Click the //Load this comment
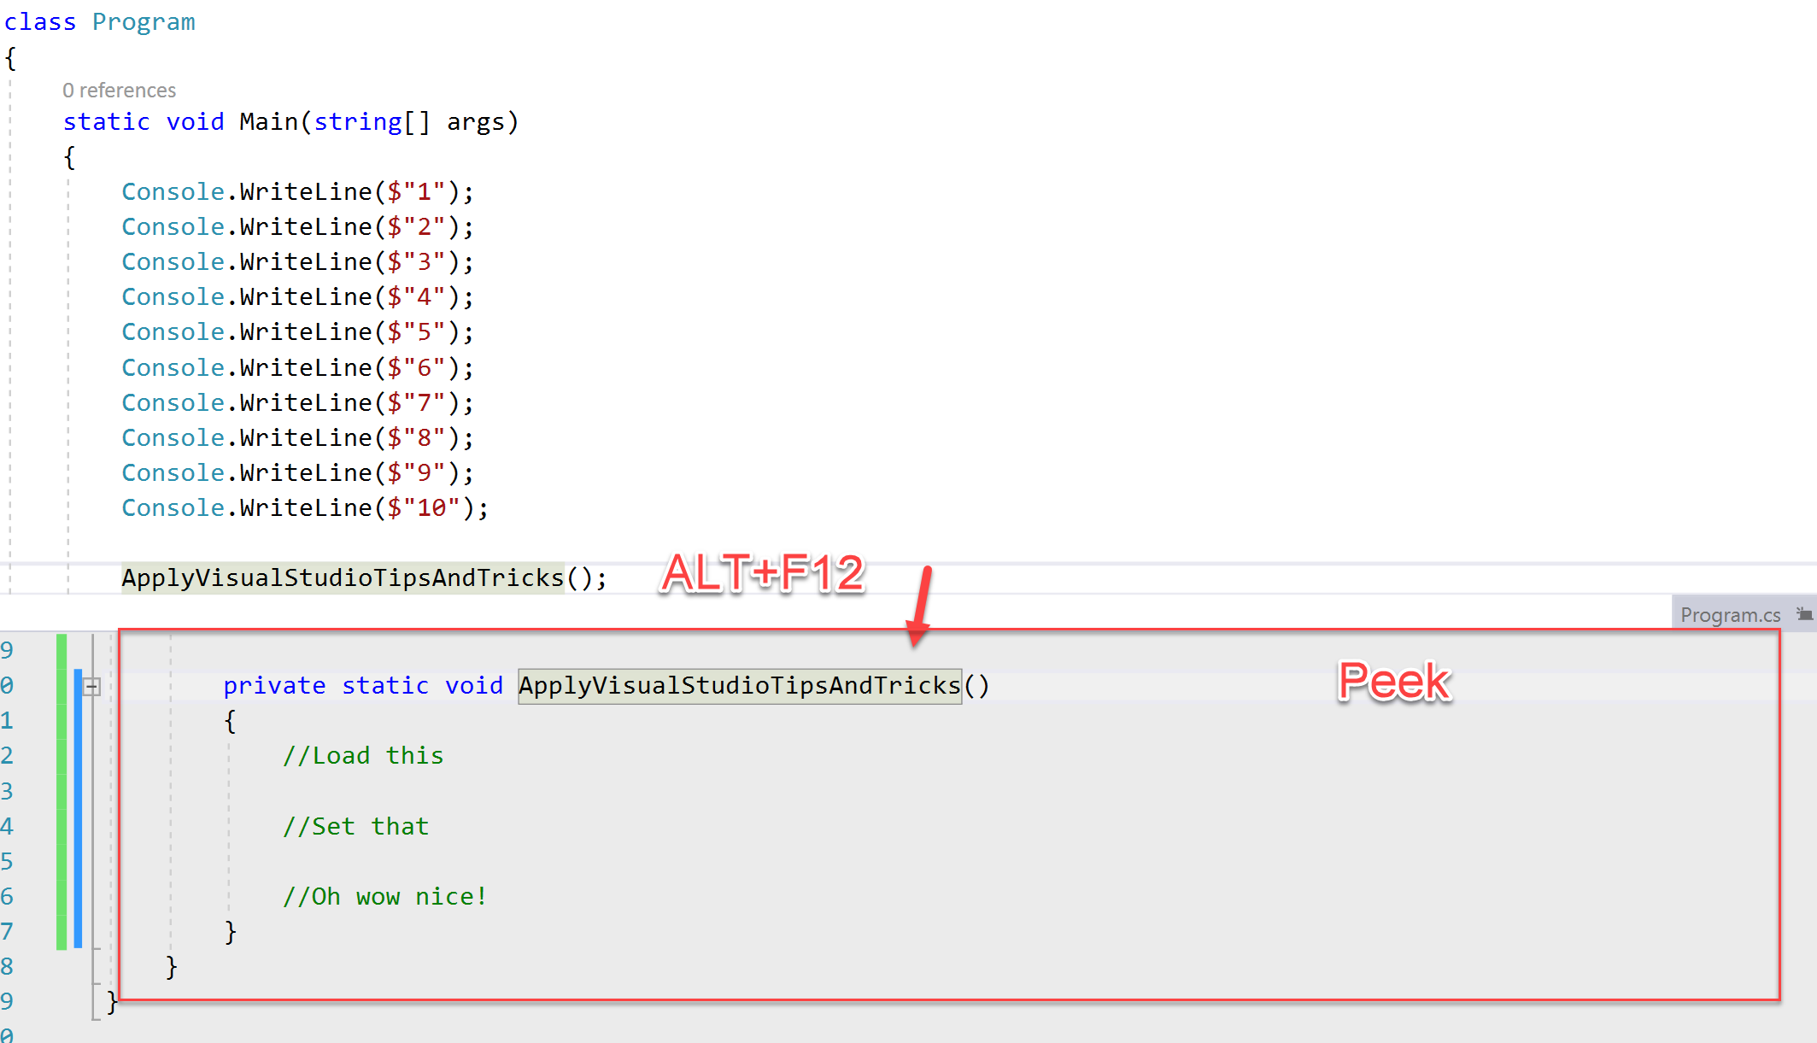1817x1043 pixels. click(x=363, y=756)
